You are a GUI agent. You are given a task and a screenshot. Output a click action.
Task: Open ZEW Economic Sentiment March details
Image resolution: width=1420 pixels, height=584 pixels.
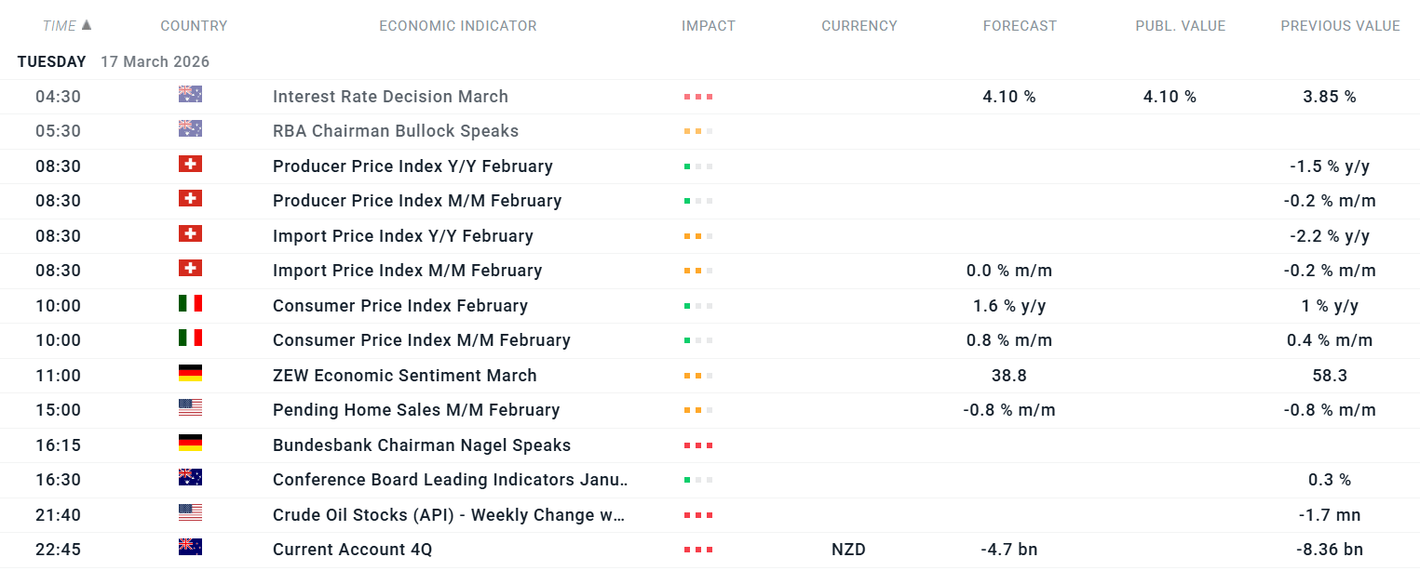click(x=404, y=376)
